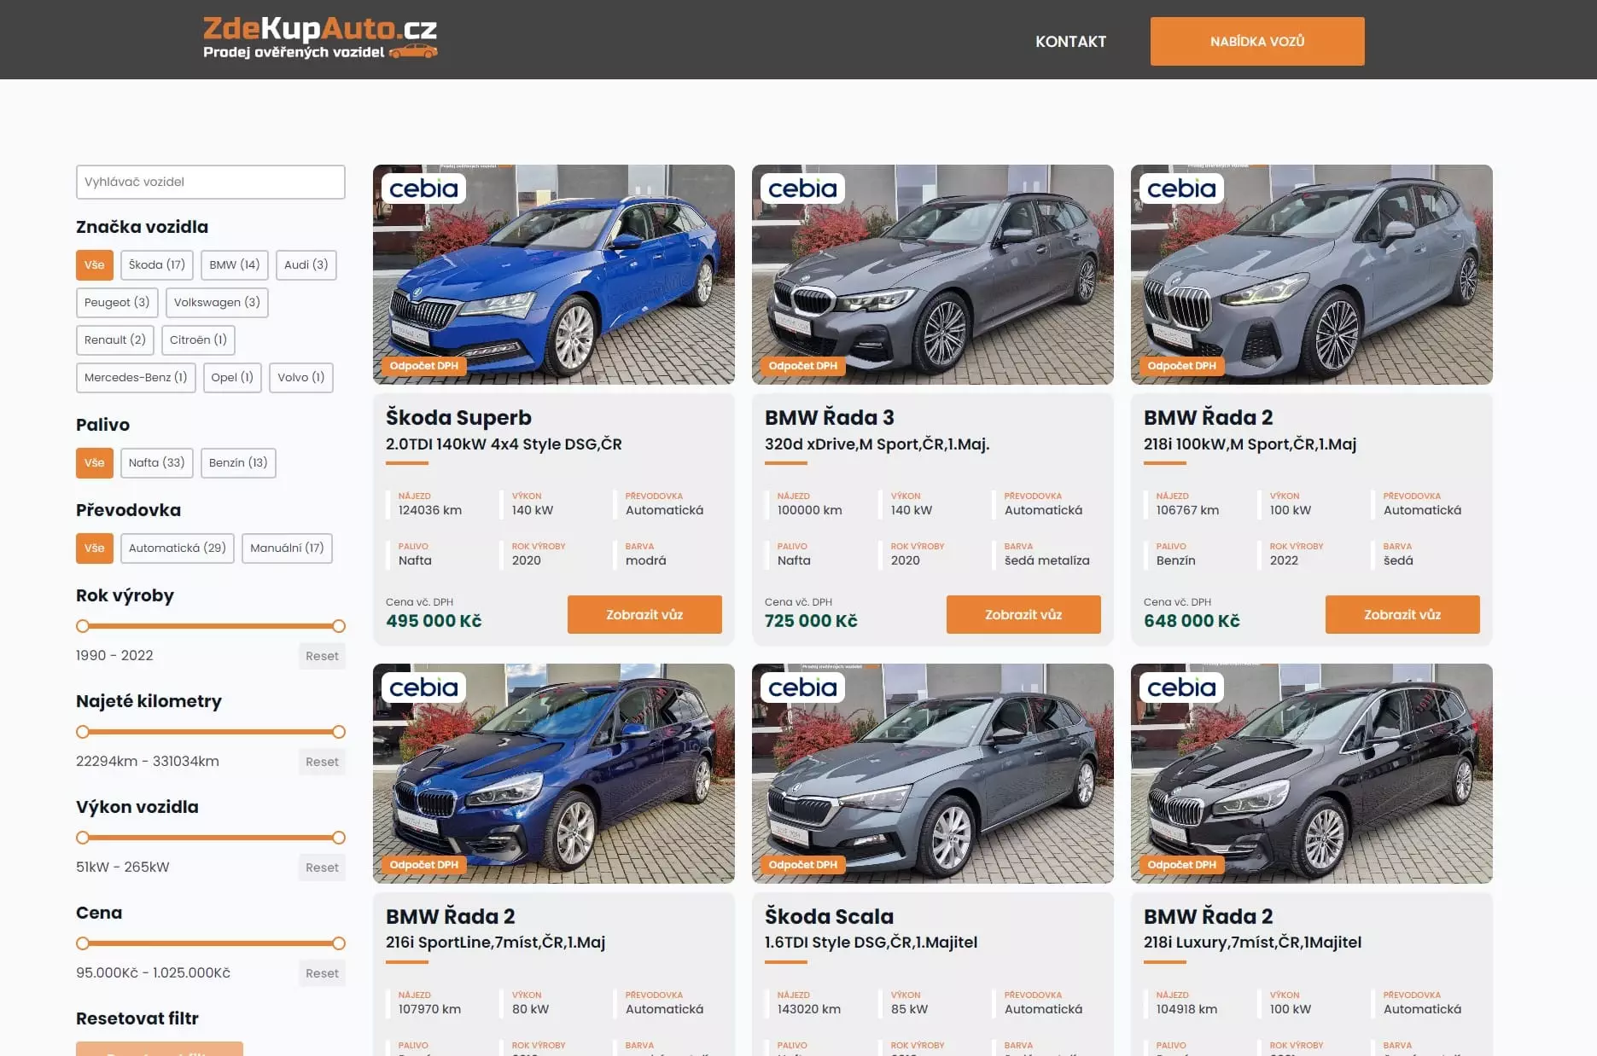
Task: Filter gearbox by Automatická (29)
Action: point(178,548)
